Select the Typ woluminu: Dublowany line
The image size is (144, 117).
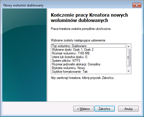pyautogui.click(x=89, y=46)
